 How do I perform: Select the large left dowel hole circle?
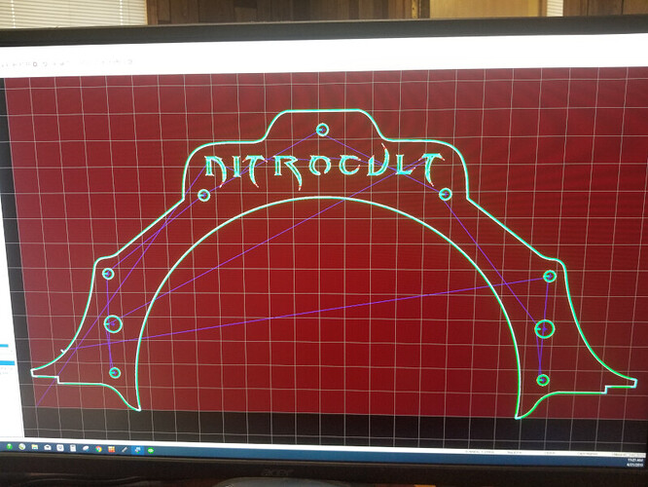coord(113,324)
